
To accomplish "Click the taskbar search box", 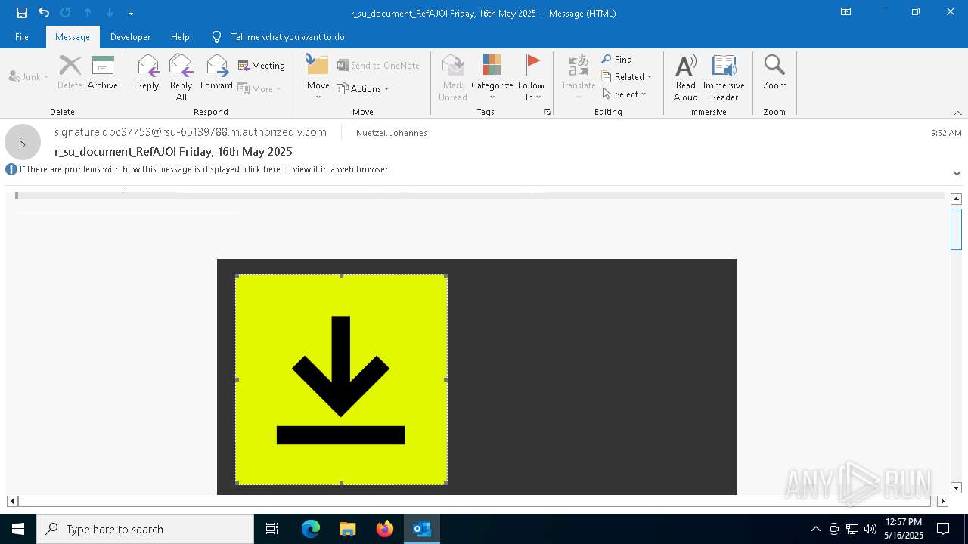I will click(145, 529).
